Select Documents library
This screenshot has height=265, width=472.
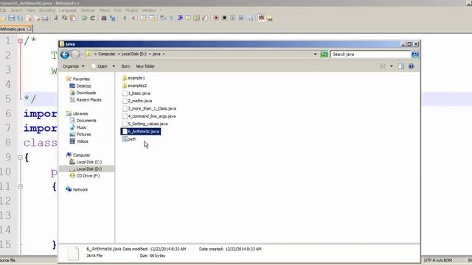pyautogui.click(x=83, y=121)
